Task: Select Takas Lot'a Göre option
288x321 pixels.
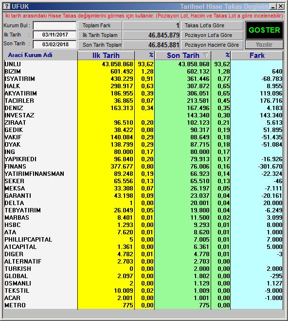Action: [212, 25]
